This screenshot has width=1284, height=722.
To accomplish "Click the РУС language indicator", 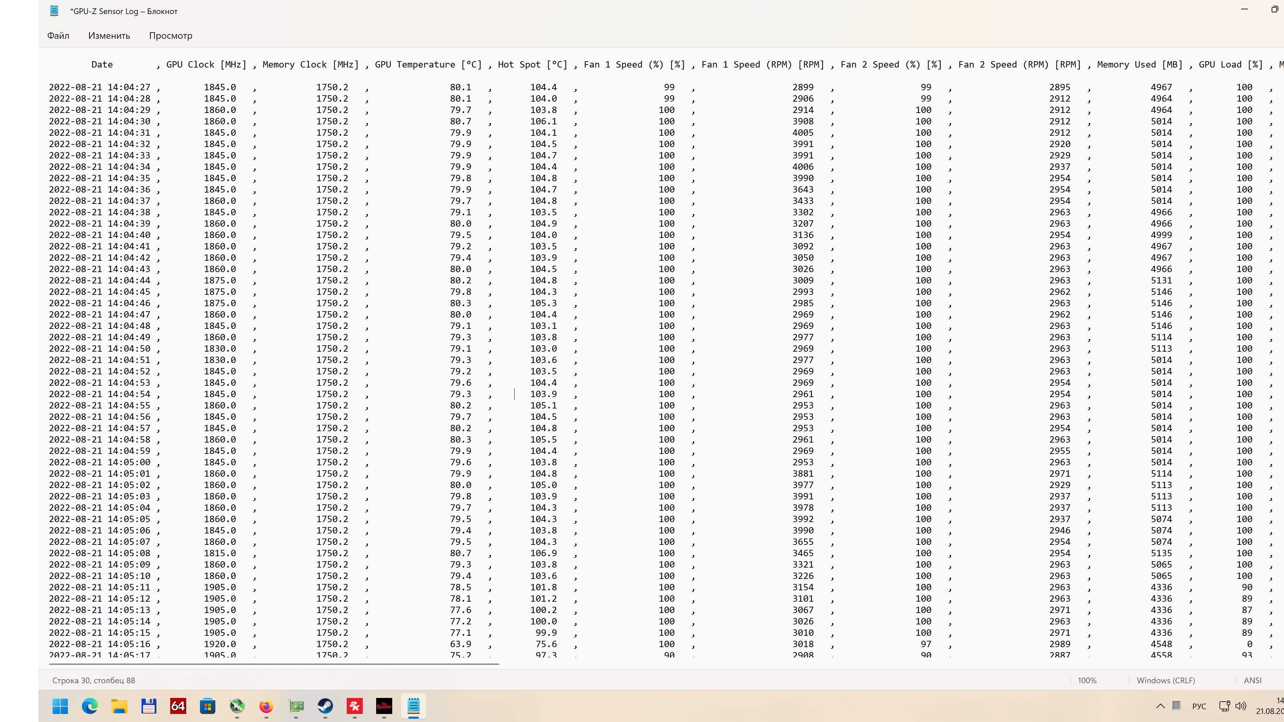I will [x=1199, y=707].
